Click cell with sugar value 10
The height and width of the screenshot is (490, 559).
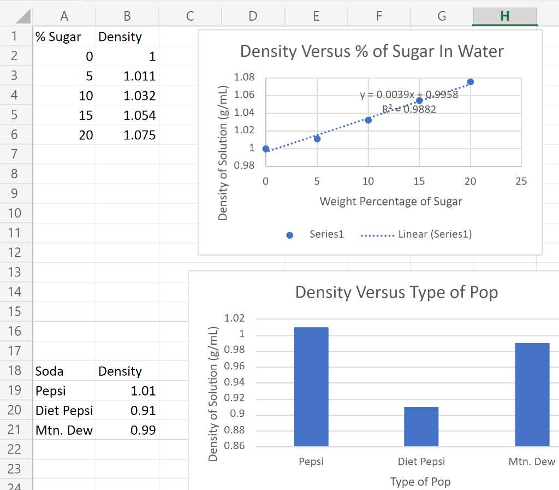pyautogui.click(x=64, y=95)
